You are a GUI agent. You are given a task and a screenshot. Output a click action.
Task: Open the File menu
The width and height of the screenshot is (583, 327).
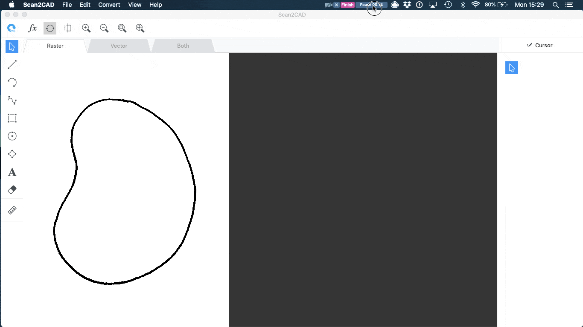tap(67, 5)
